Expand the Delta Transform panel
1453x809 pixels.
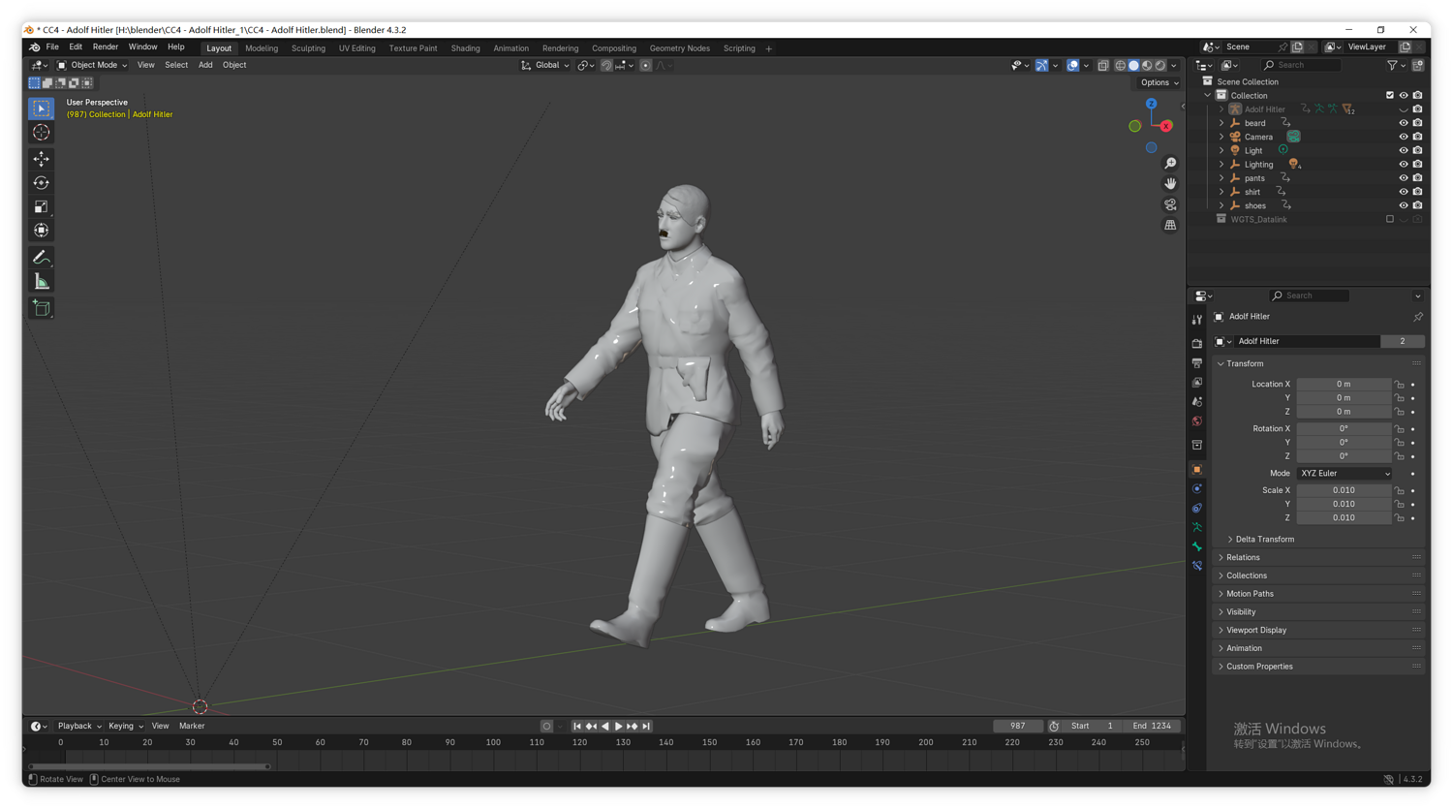pyautogui.click(x=1264, y=540)
